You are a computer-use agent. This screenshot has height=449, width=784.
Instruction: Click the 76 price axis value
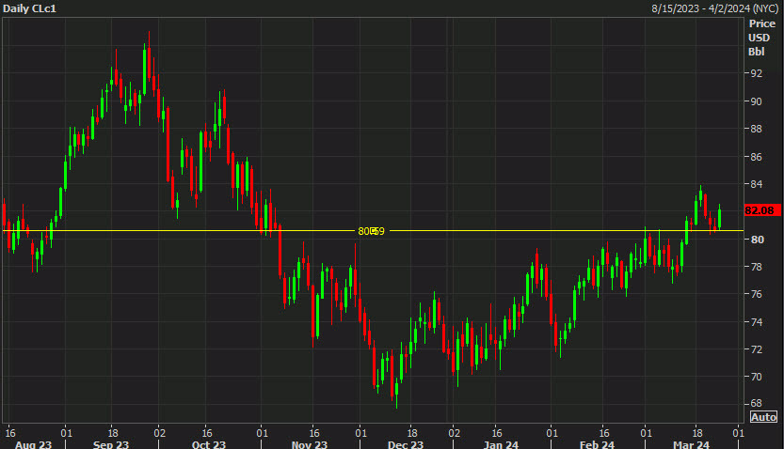click(x=757, y=294)
